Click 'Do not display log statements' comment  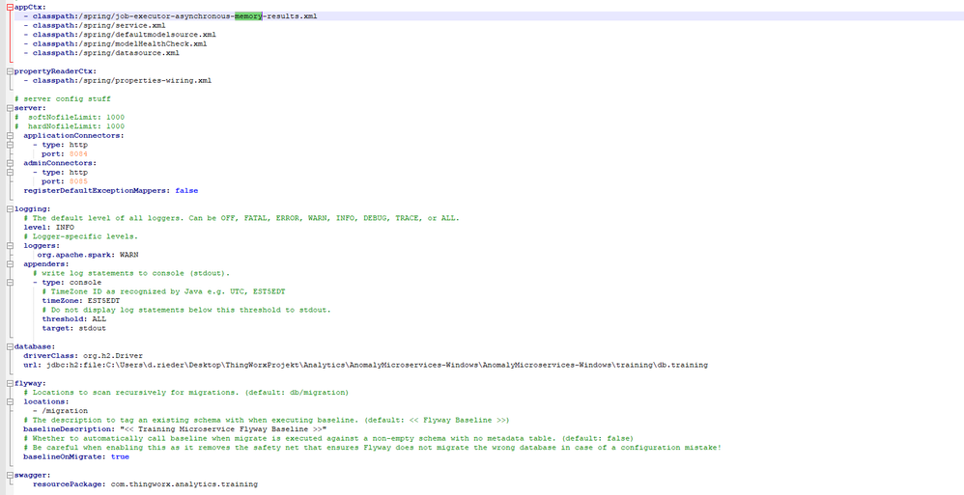186,310
